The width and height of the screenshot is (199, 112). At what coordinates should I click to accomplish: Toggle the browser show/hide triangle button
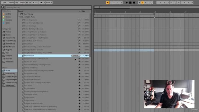(3, 7)
